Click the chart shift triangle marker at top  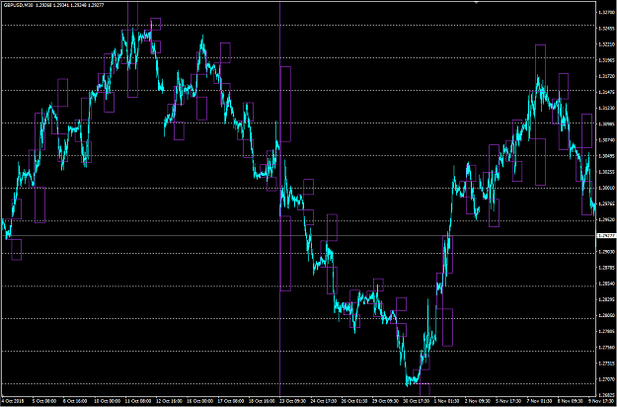coord(477,2)
